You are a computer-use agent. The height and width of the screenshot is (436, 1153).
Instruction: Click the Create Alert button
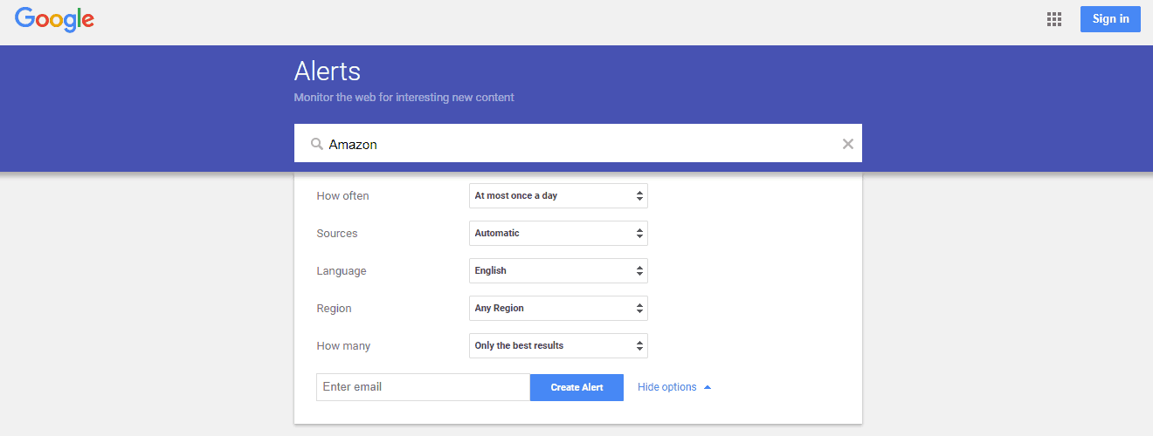[x=576, y=387]
